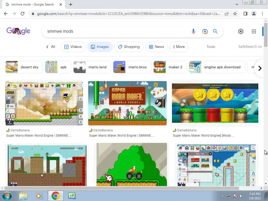This screenshot has height=201, width=268.
Task: Share this page via share icon
Action: coord(227,14)
